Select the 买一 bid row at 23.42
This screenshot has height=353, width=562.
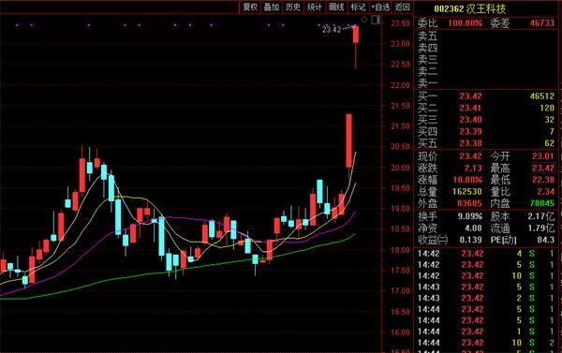[x=486, y=96]
